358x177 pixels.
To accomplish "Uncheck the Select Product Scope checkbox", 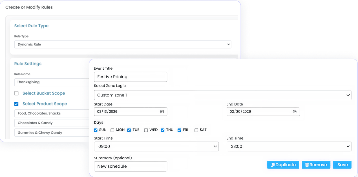I will [16, 104].
